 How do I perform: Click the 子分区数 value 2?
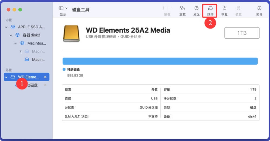click(x=255, y=98)
